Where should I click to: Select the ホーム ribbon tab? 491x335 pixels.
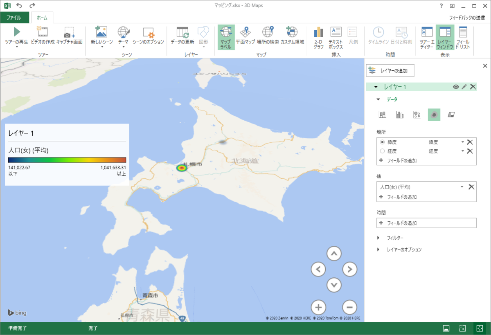coord(42,18)
